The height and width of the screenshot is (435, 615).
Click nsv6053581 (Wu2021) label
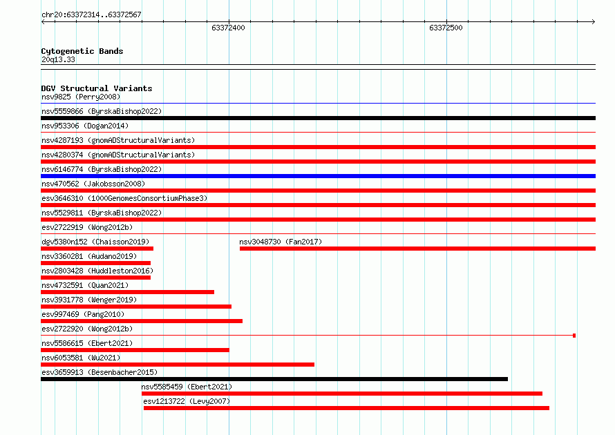tap(81, 358)
